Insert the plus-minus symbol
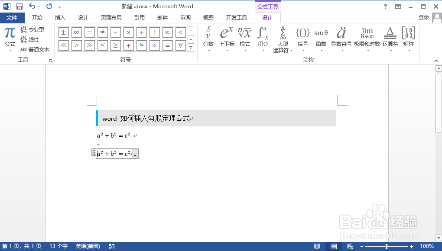This screenshot has height=251, width=442. click(x=63, y=32)
